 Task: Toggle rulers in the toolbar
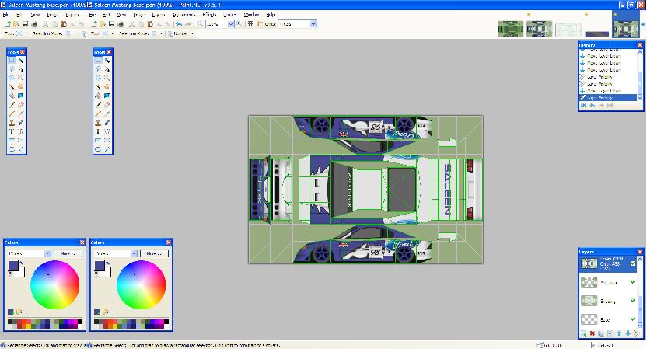(x=260, y=24)
